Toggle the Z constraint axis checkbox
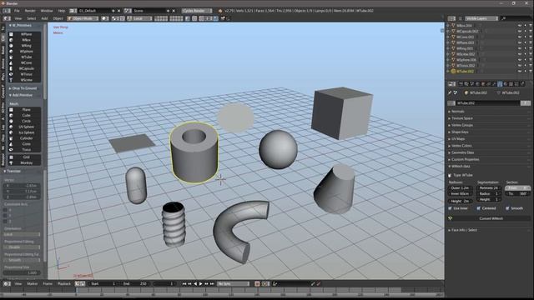534x300 pixels. (5, 222)
